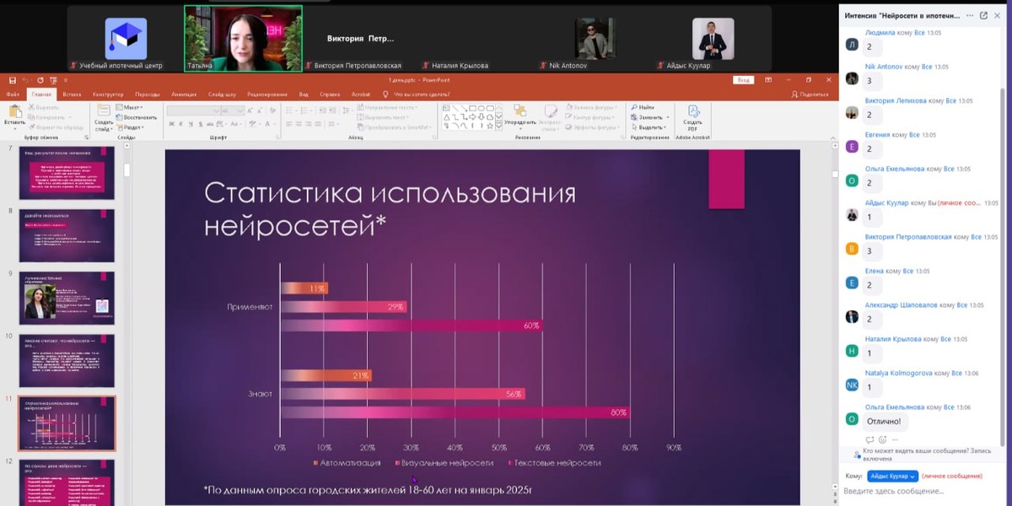Open the font size combo box

tap(233, 110)
